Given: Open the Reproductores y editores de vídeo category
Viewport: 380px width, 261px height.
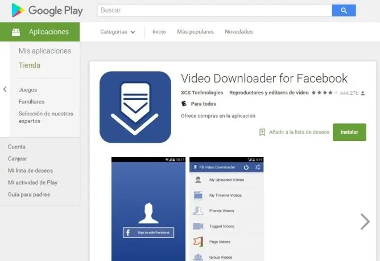Looking at the screenshot, I should (269, 93).
